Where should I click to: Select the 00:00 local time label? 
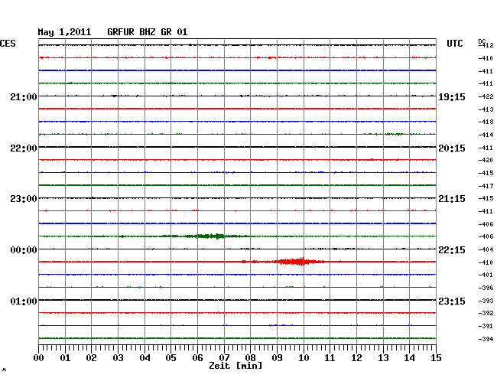(24, 250)
